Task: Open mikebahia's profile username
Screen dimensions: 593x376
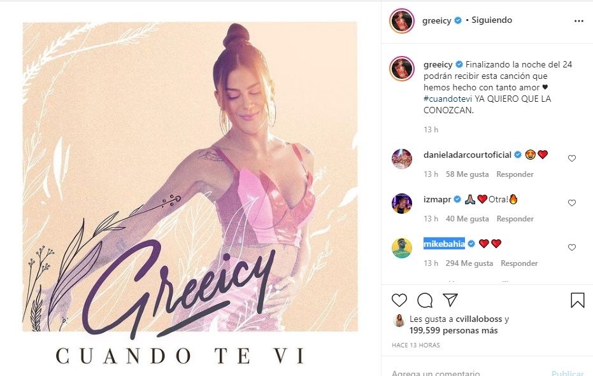Action: [444, 244]
